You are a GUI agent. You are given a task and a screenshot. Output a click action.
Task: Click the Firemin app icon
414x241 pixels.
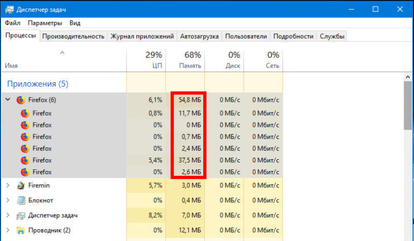pos(21,186)
